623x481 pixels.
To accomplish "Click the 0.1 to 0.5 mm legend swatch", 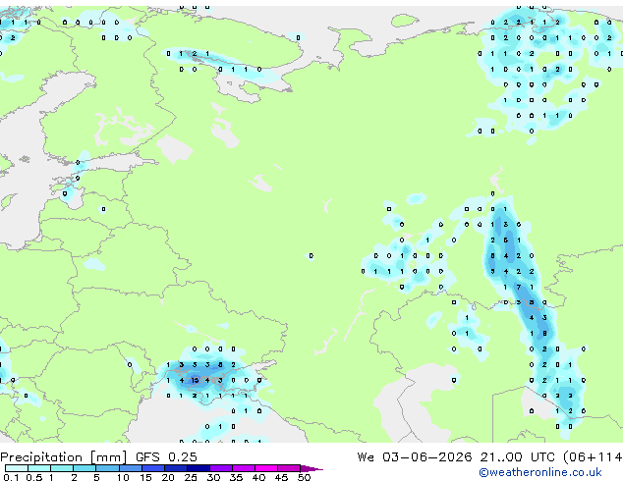I will pyautogui.click(x=17, y=468).
